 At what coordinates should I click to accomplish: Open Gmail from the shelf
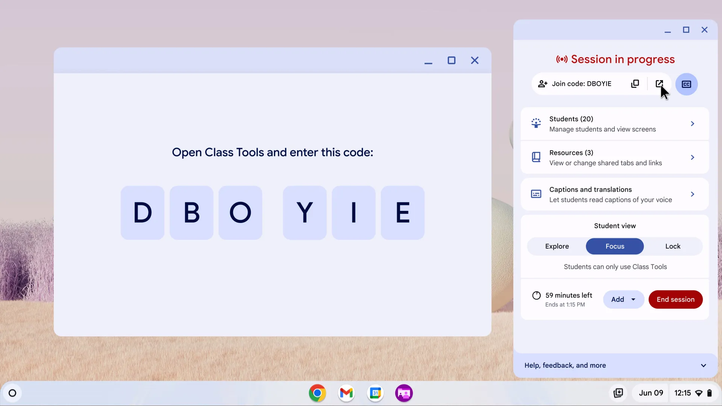[x=346, y=393]
